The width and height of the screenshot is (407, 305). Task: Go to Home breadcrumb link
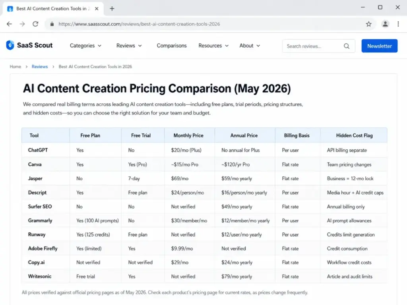tap(16, 67)
